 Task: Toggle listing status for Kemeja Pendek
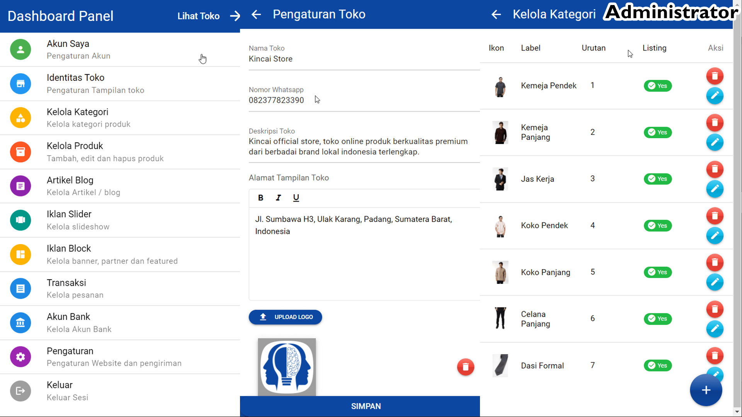click(x=657, y=86)
